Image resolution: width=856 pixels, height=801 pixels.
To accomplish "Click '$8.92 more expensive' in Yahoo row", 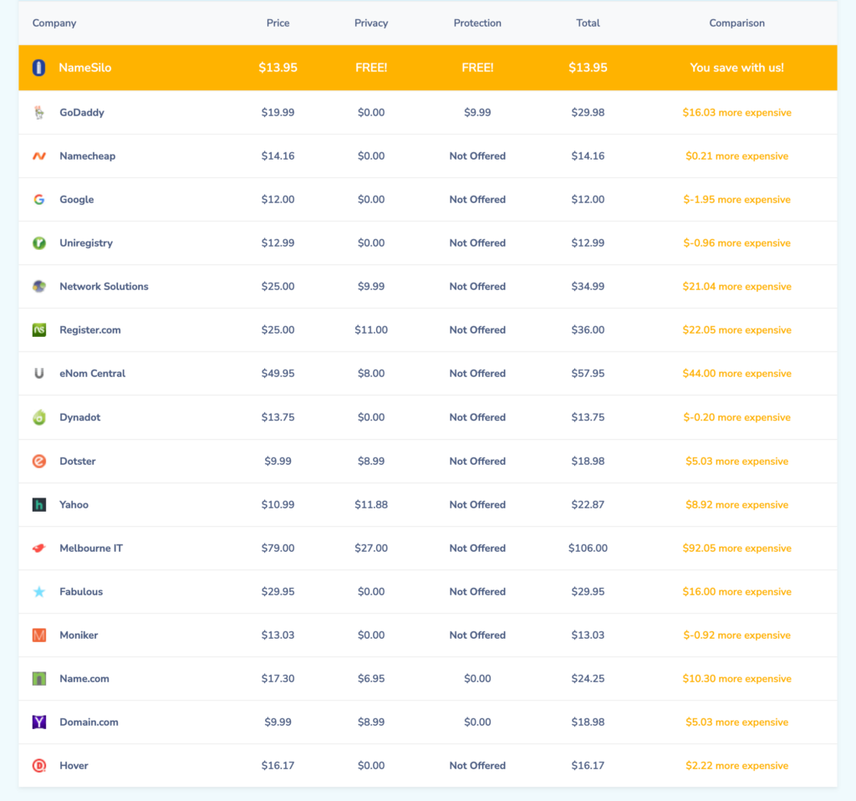I will click(x=737, y=504).
